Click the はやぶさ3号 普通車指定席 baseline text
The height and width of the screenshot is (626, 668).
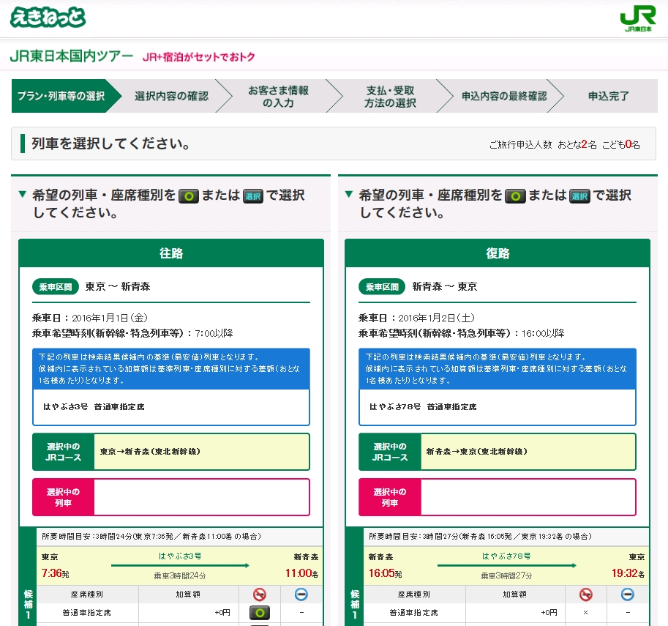click(x=94, y=407)
